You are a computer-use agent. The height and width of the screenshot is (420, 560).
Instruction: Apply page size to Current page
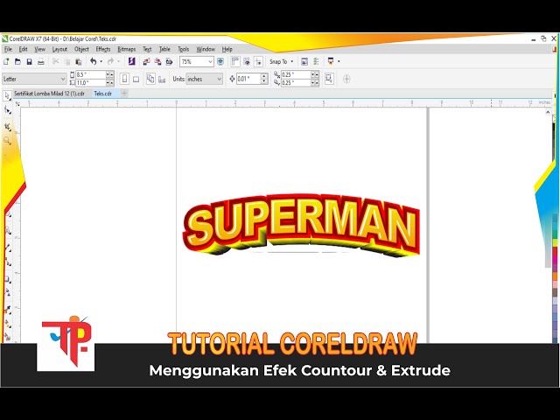[x=162, y=79]
